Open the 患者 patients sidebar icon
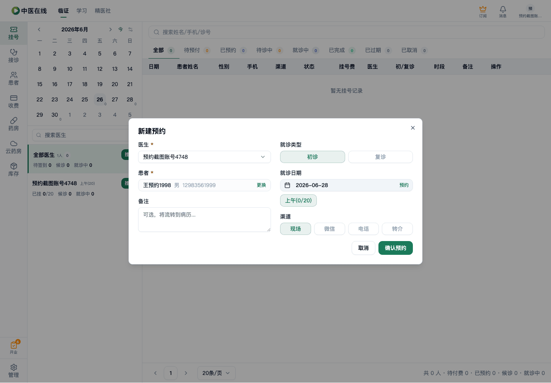Screen dimensions: 551x383 coord(13,79)
